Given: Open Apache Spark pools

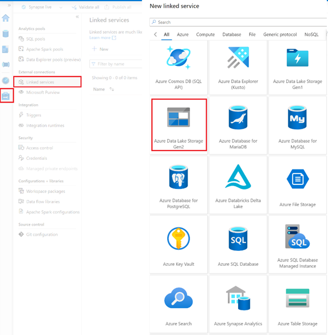Looking at the screenshot, I should click(x=41, y=49).
